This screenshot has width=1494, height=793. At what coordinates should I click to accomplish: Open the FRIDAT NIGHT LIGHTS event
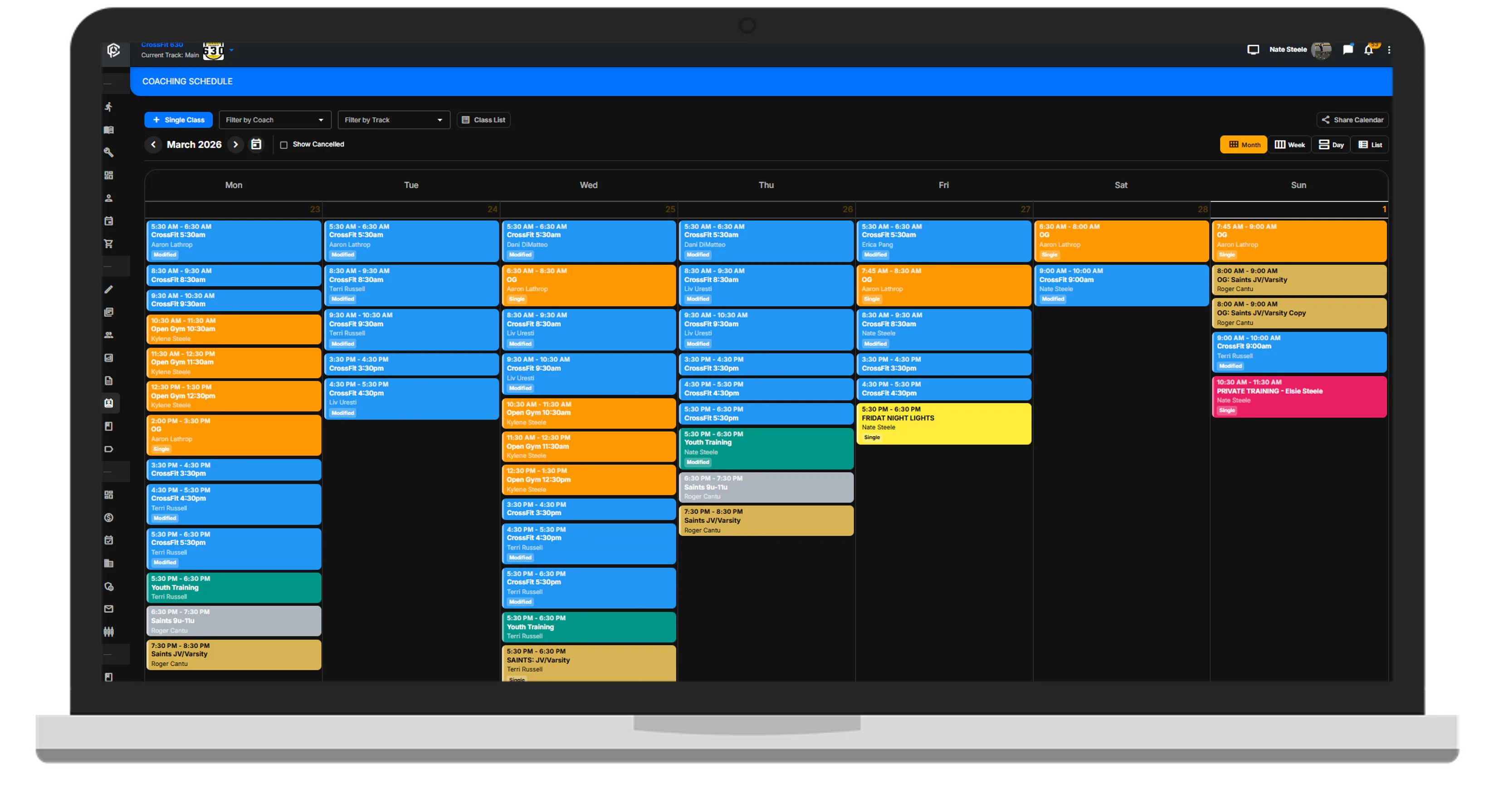coord(943,424)
